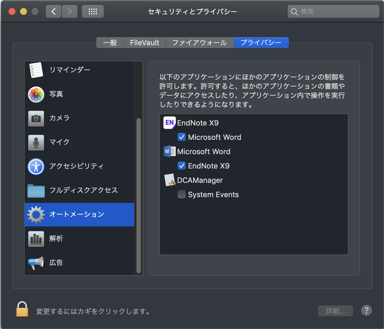Click the Photos (写真) flower icon

36,94
